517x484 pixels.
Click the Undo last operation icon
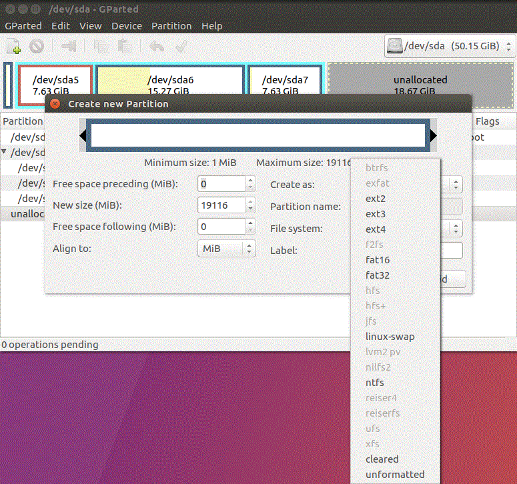[x=156, y=46]
